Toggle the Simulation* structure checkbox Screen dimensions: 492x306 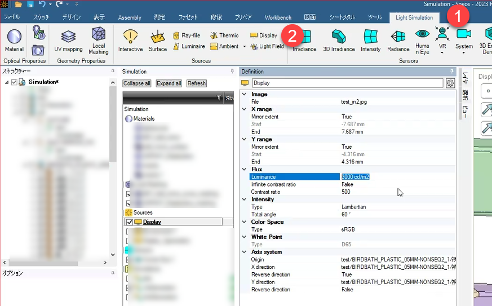pyautogui.click(x=14, y=82)
